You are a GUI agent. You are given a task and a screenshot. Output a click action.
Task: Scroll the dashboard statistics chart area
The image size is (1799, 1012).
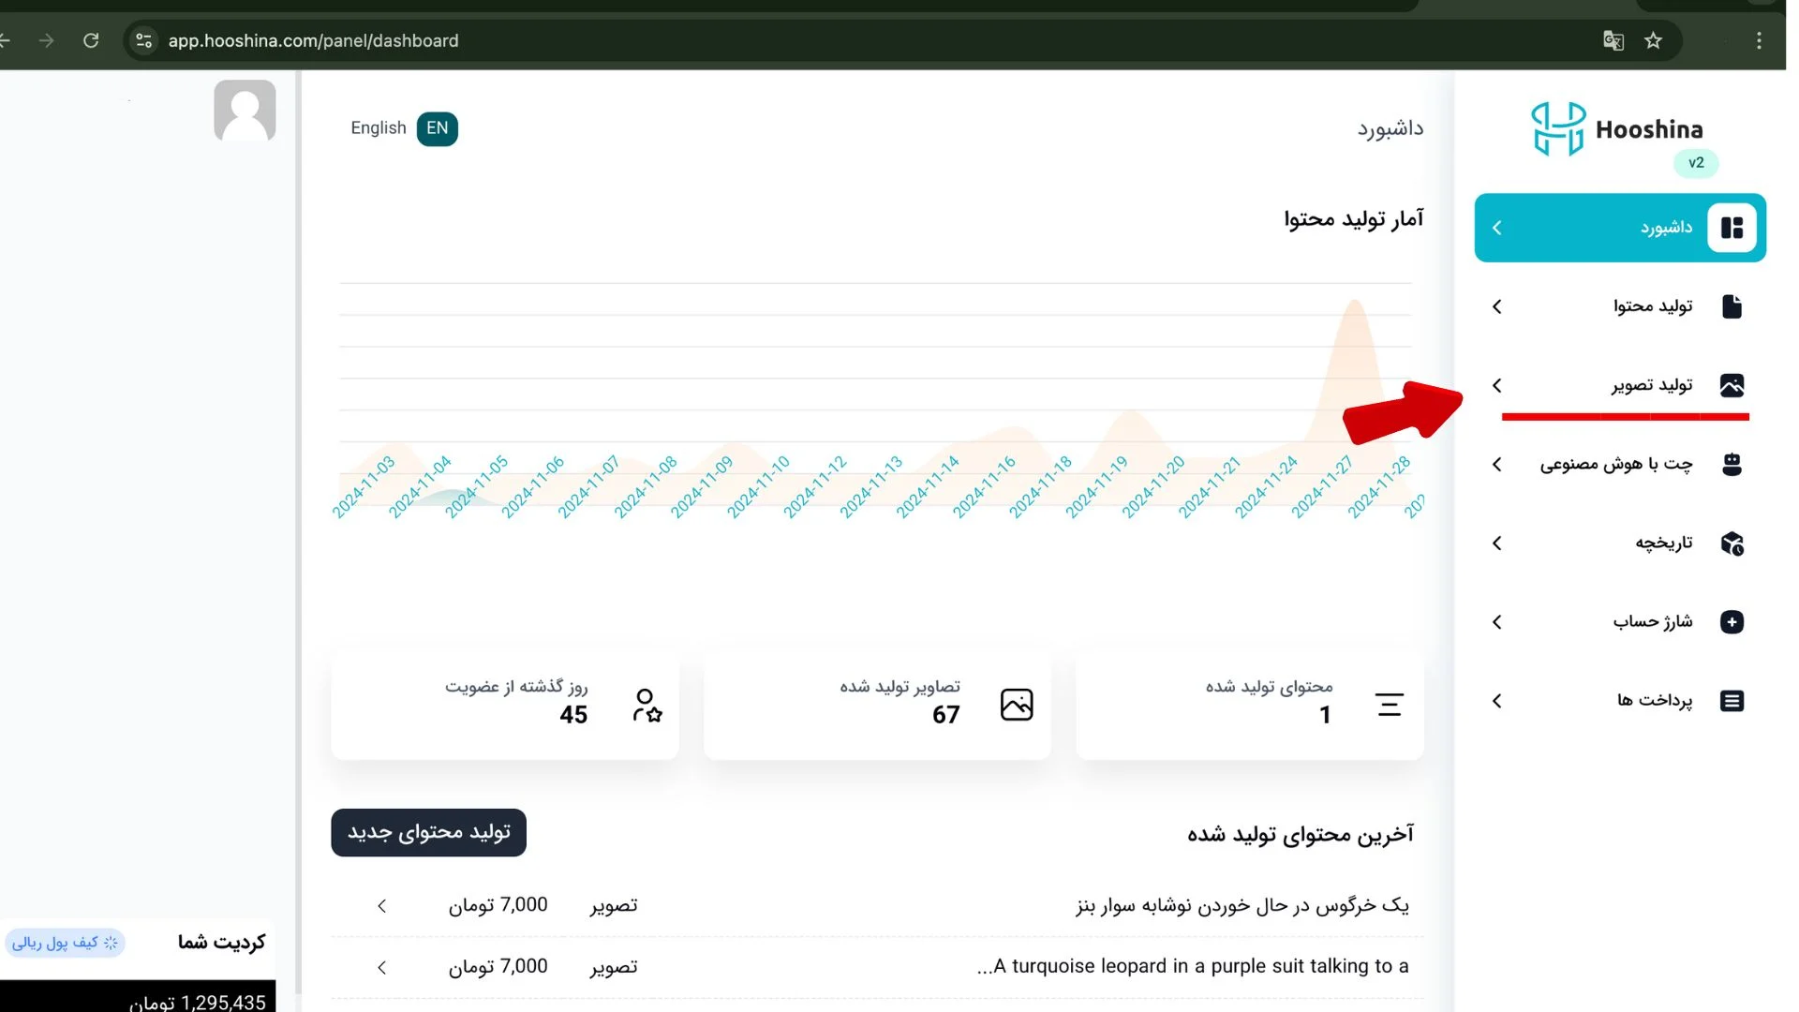(877, 395)
